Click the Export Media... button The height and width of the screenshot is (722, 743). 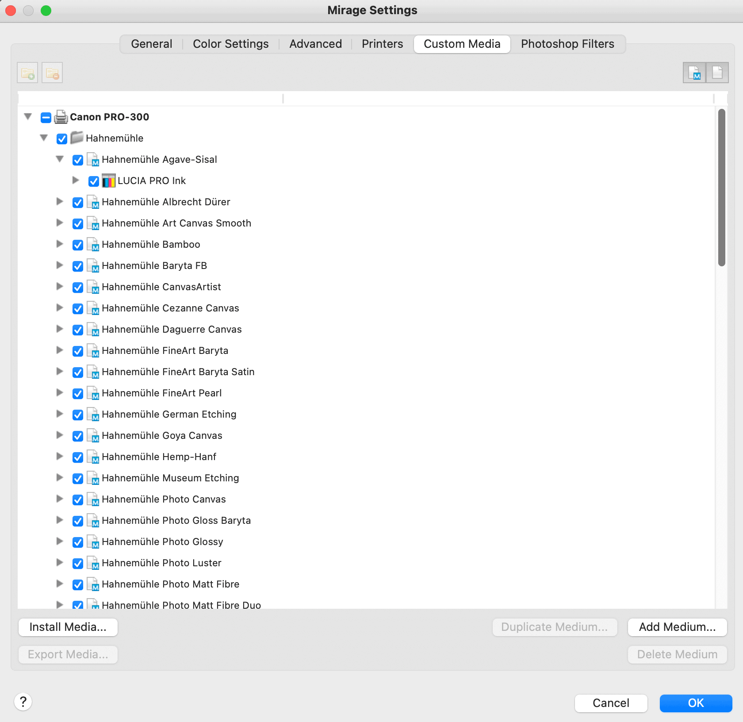[x=68, y=654]
